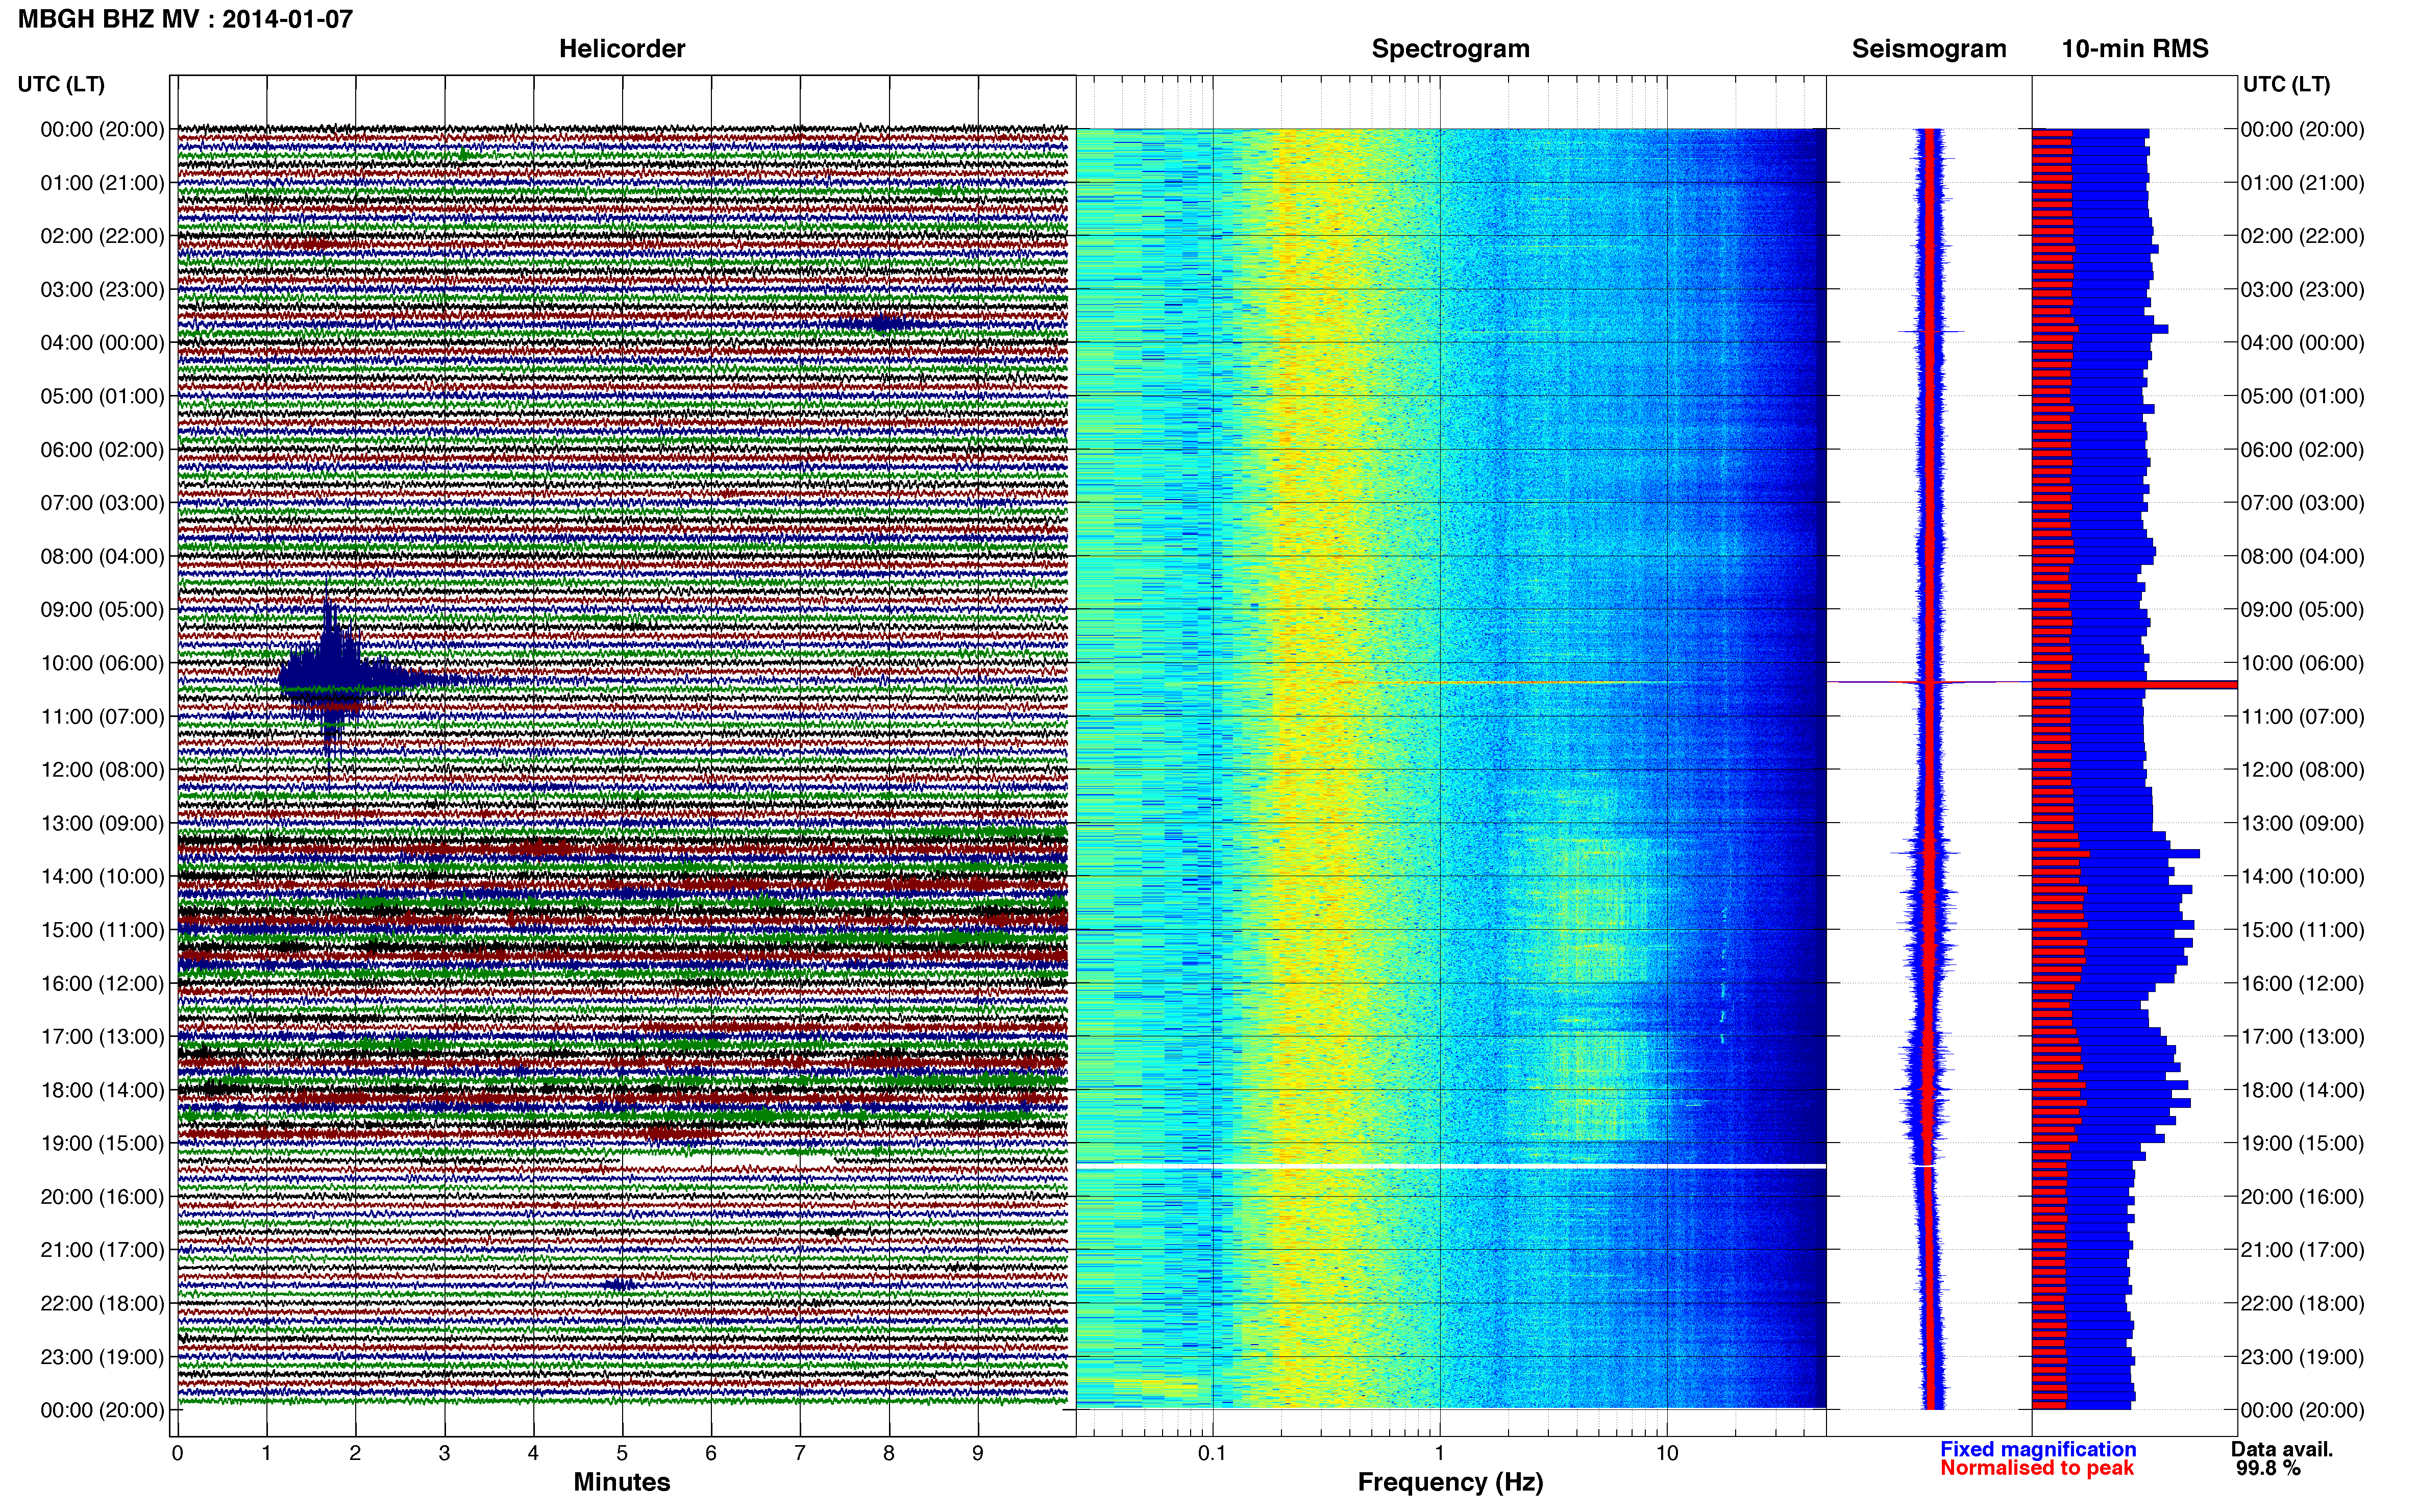Select the 'Spectrogram' panel heading

pyautogui.click(x=1450, y=49)
